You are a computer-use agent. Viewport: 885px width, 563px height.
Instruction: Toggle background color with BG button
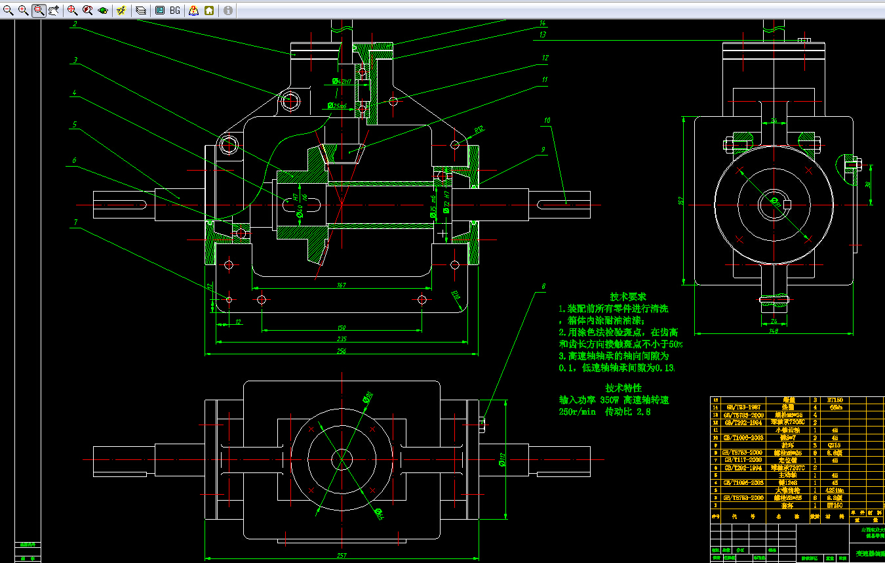pos(175,10)
